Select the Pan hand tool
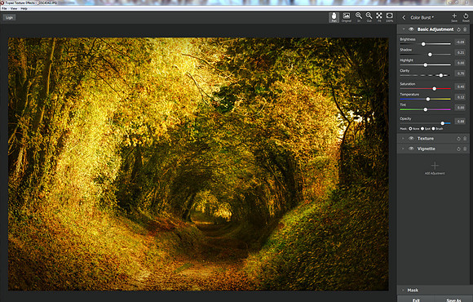The height and width of the screenshot is (302, 473). (334, 17)
